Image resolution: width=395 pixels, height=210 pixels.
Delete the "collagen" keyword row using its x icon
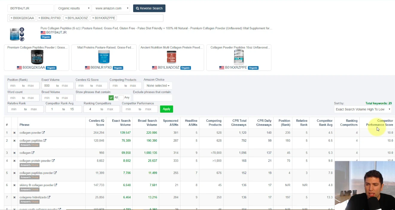pos(15,153)
